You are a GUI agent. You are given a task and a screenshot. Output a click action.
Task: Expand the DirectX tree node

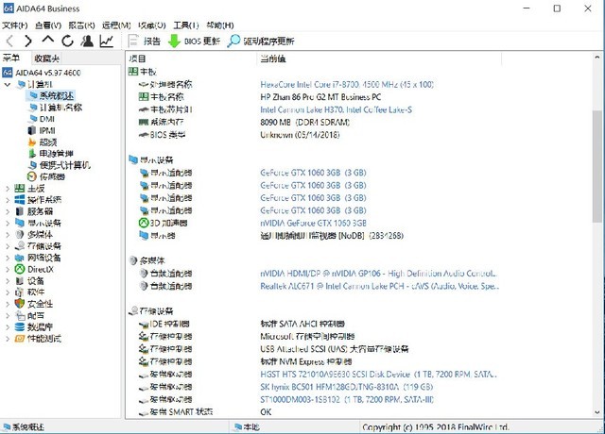point(8,269)
